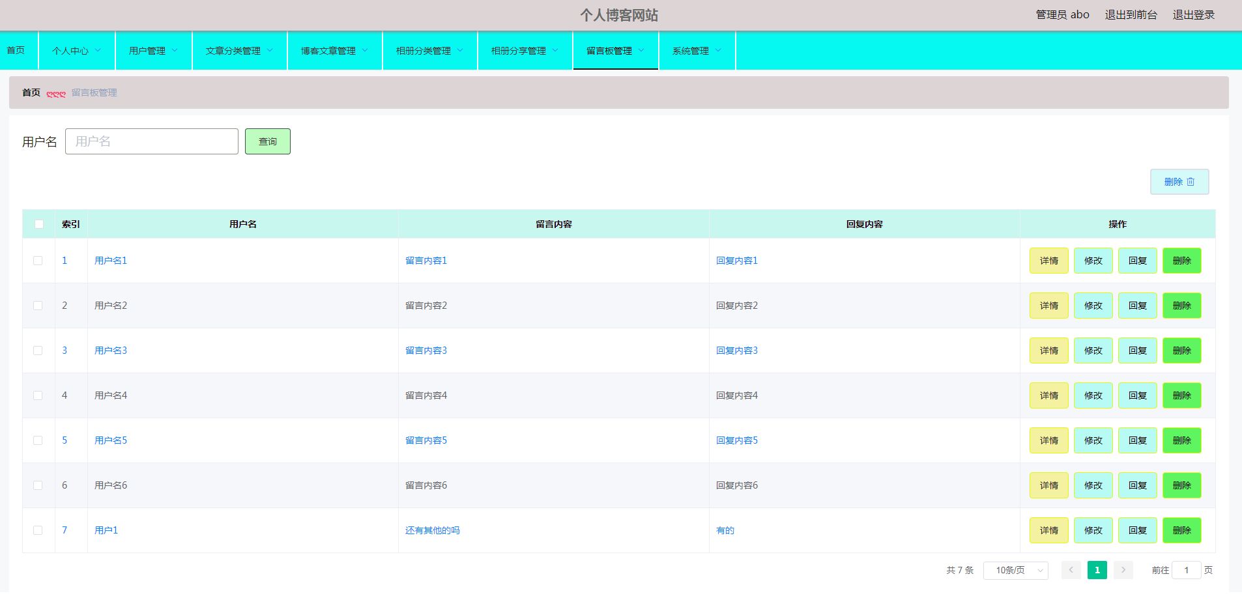Click the 回复内容 column header
Image resolution: width=1242 pixels, height=600 pixels.
click(x=865, y=224)
